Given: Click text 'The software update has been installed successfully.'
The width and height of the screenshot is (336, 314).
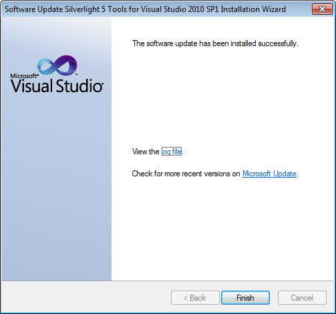Looking at the screenshot, I should click(215, 43).
